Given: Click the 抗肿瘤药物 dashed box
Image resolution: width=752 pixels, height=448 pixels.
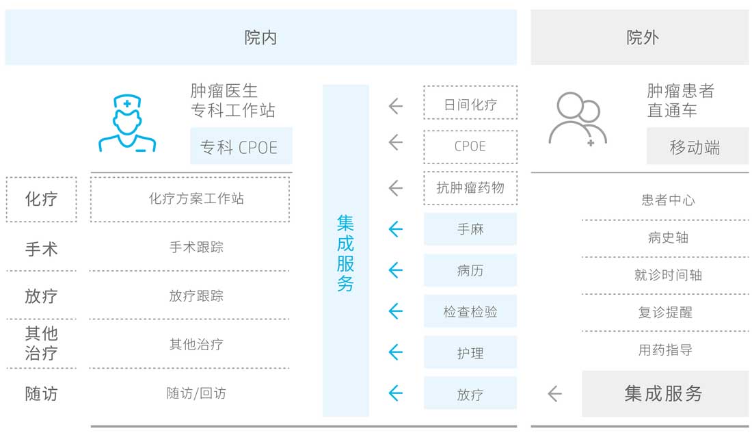Looking at the screenshot, I should (470, 187).
